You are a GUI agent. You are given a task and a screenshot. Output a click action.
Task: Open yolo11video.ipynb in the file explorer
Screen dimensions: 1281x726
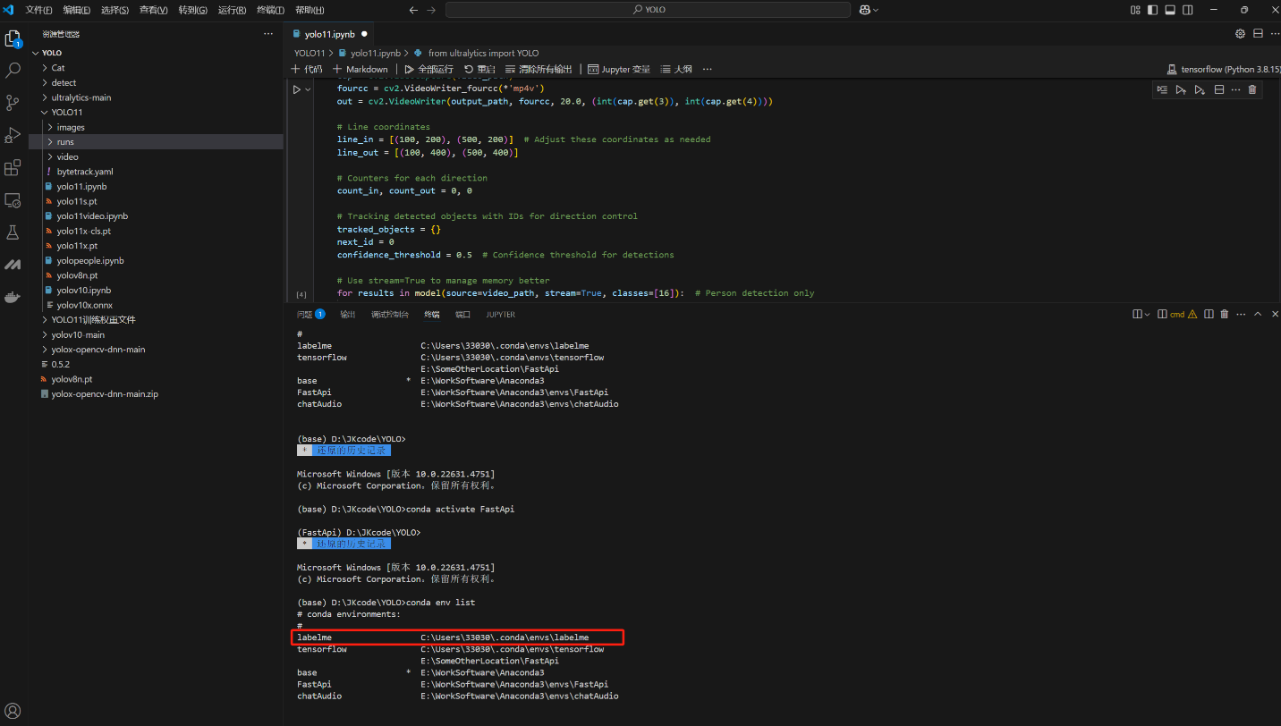(x=91, y=216)
